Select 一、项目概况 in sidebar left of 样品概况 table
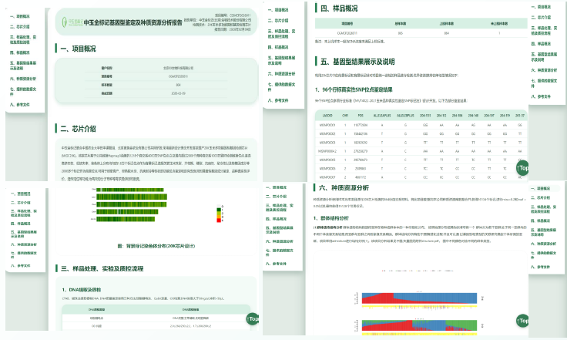 tap(278, 10)
